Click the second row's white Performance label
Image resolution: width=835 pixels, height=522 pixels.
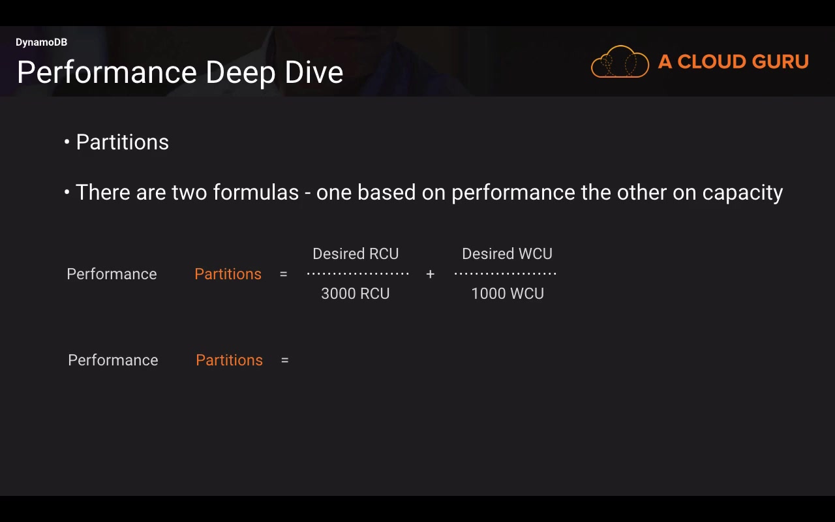pyautogui.click(x=113, y=360)
